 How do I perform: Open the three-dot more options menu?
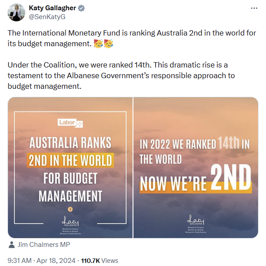[x=253, y=8]
